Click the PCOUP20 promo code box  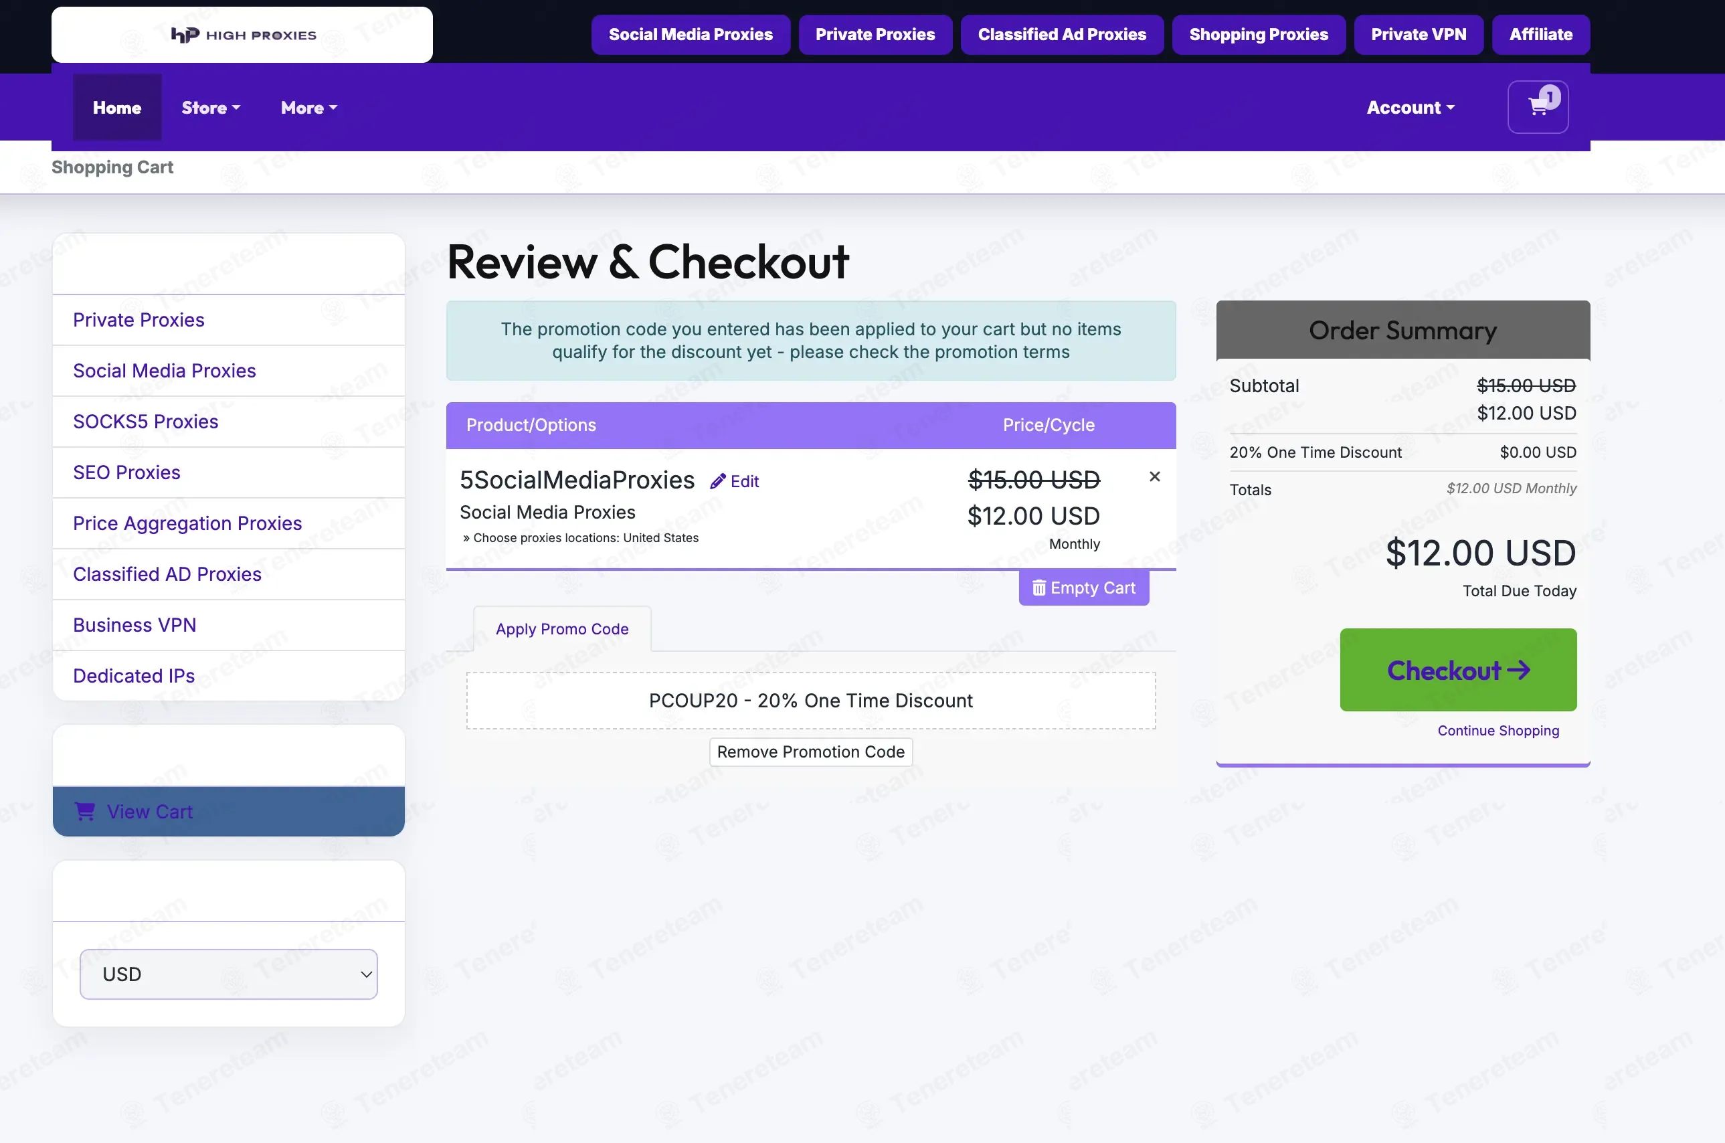click(x=810, y=701)
